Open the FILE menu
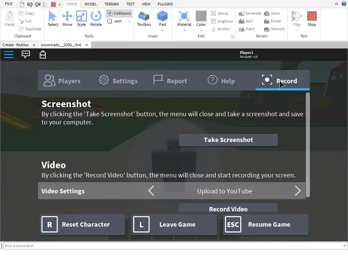348x261 pixels. [8, 4]
